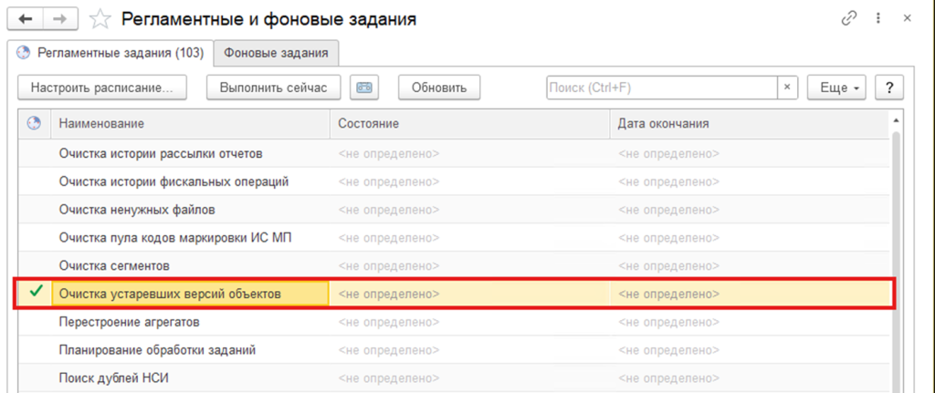Click the icon button next to Выполнить сейчас
Screen dimensions: 935x393
(364, 88)
